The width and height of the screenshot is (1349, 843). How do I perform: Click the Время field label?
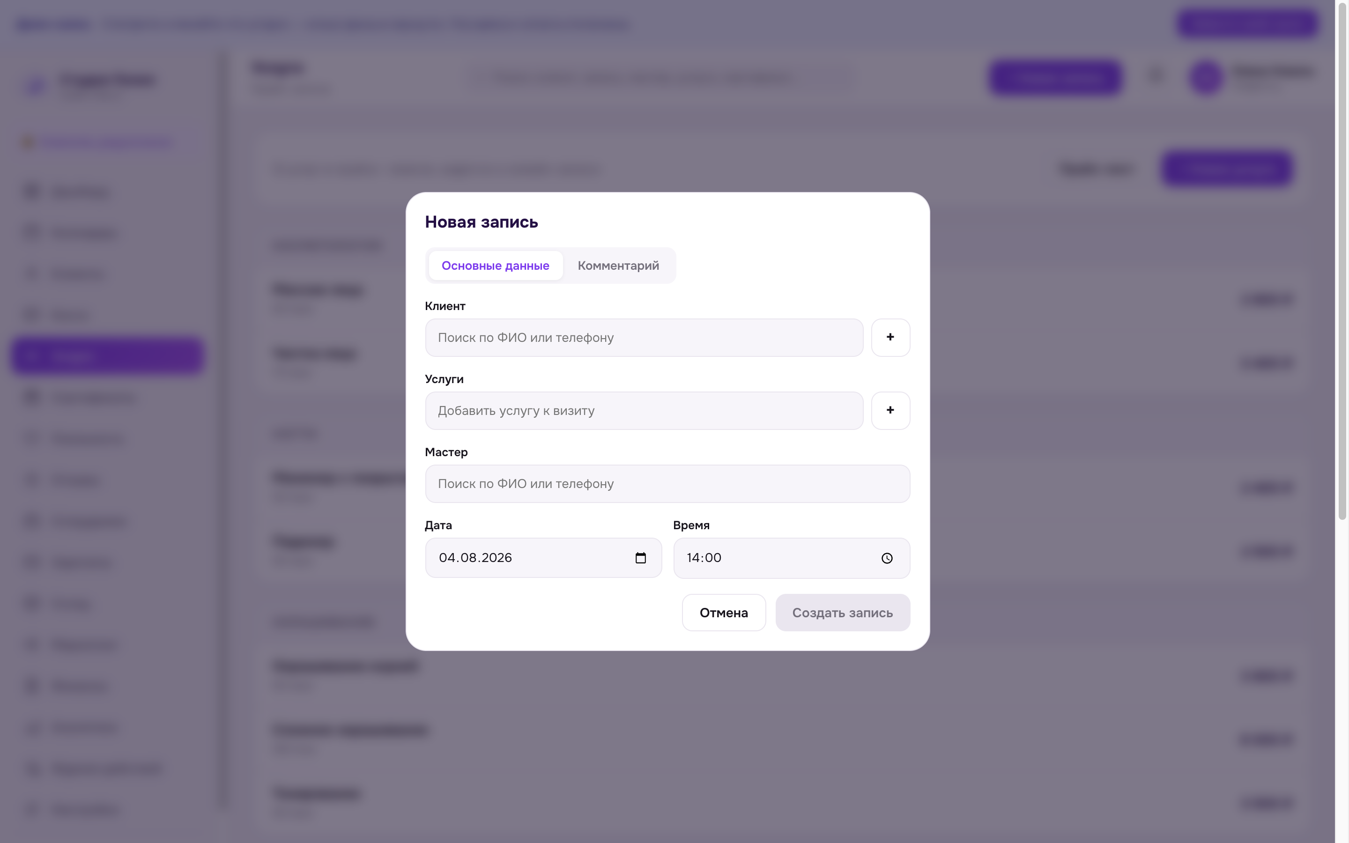[691, 525]
